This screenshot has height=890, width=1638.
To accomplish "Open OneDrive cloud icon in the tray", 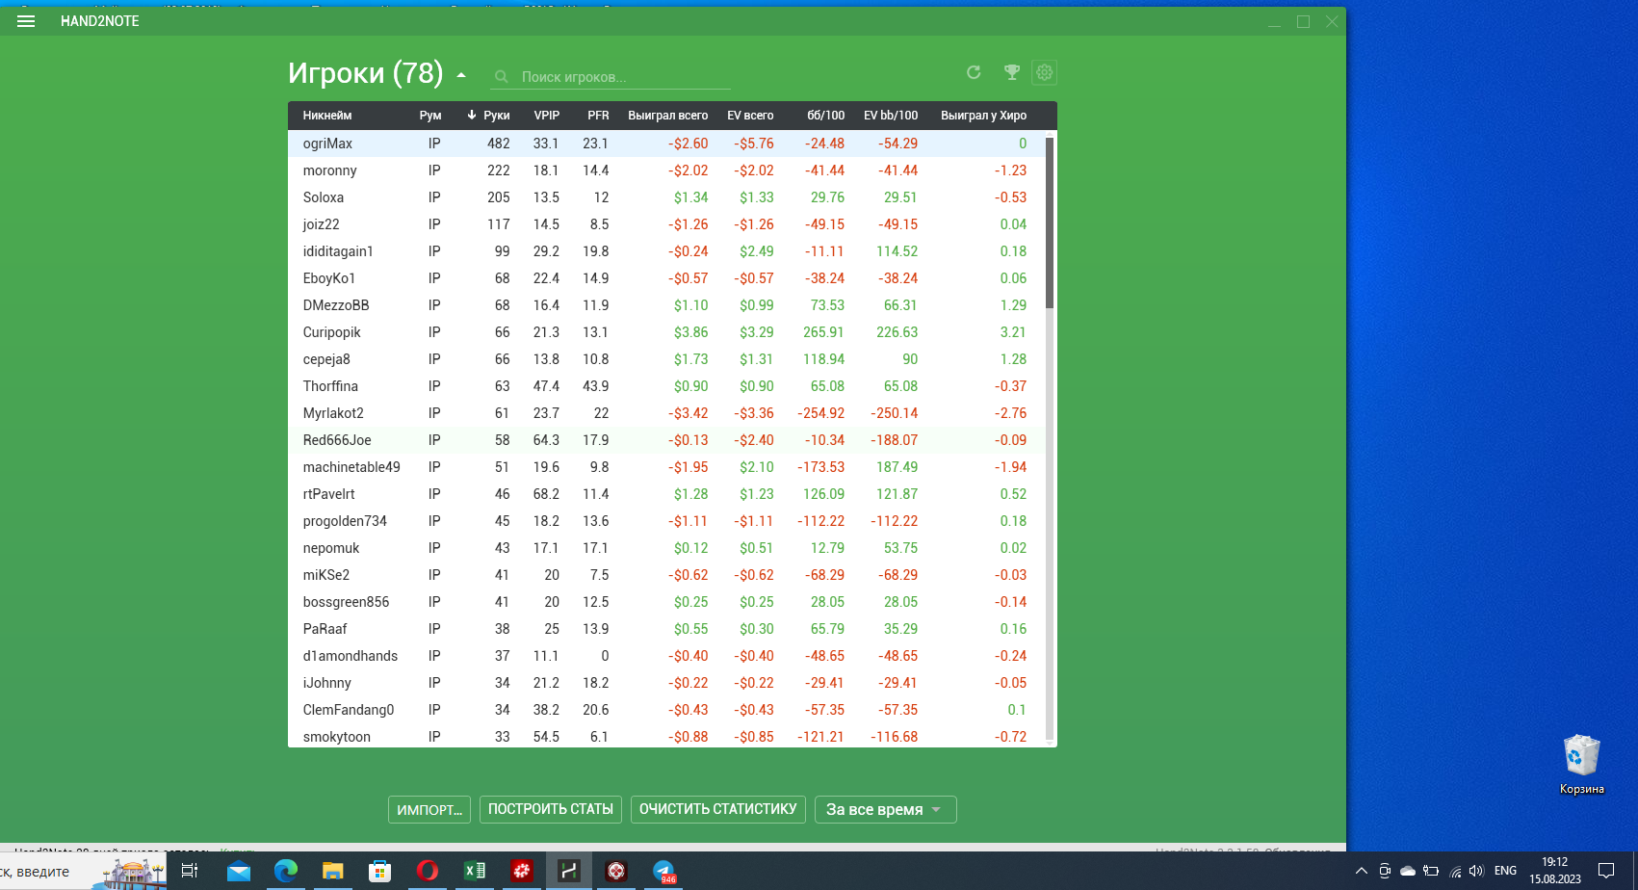I will 1408,871.
